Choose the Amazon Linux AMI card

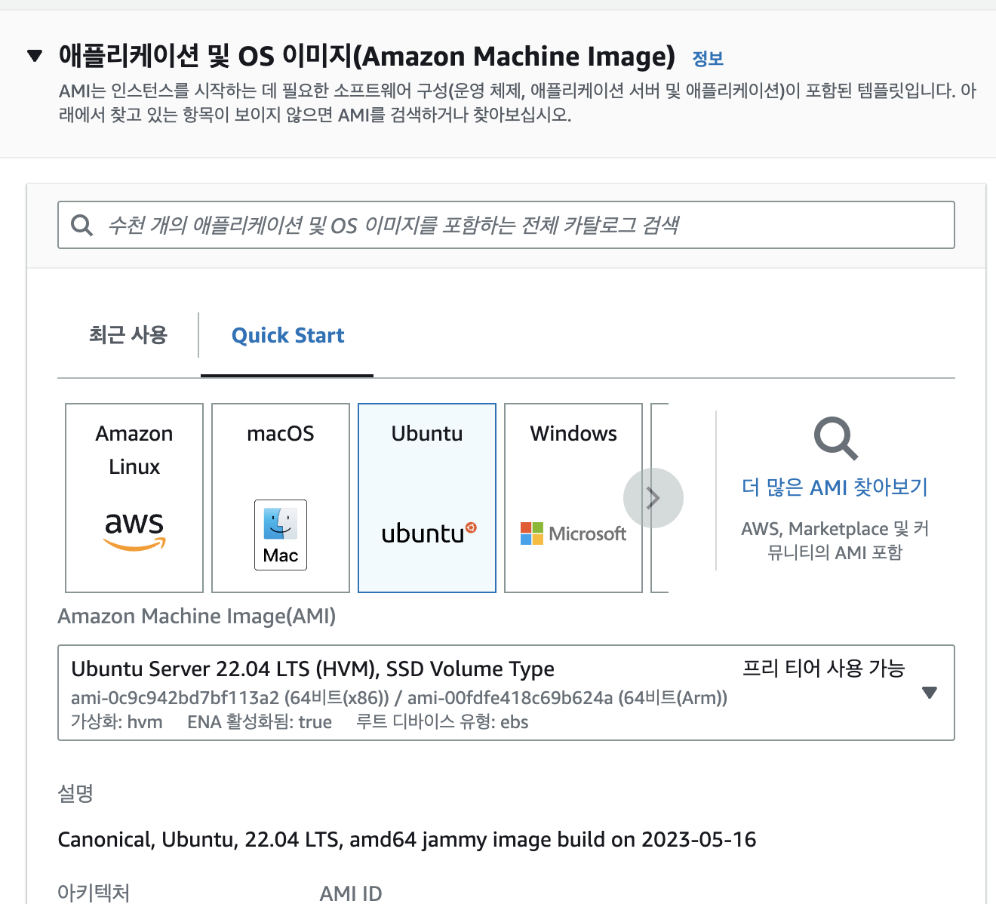(x=134, y=498)
